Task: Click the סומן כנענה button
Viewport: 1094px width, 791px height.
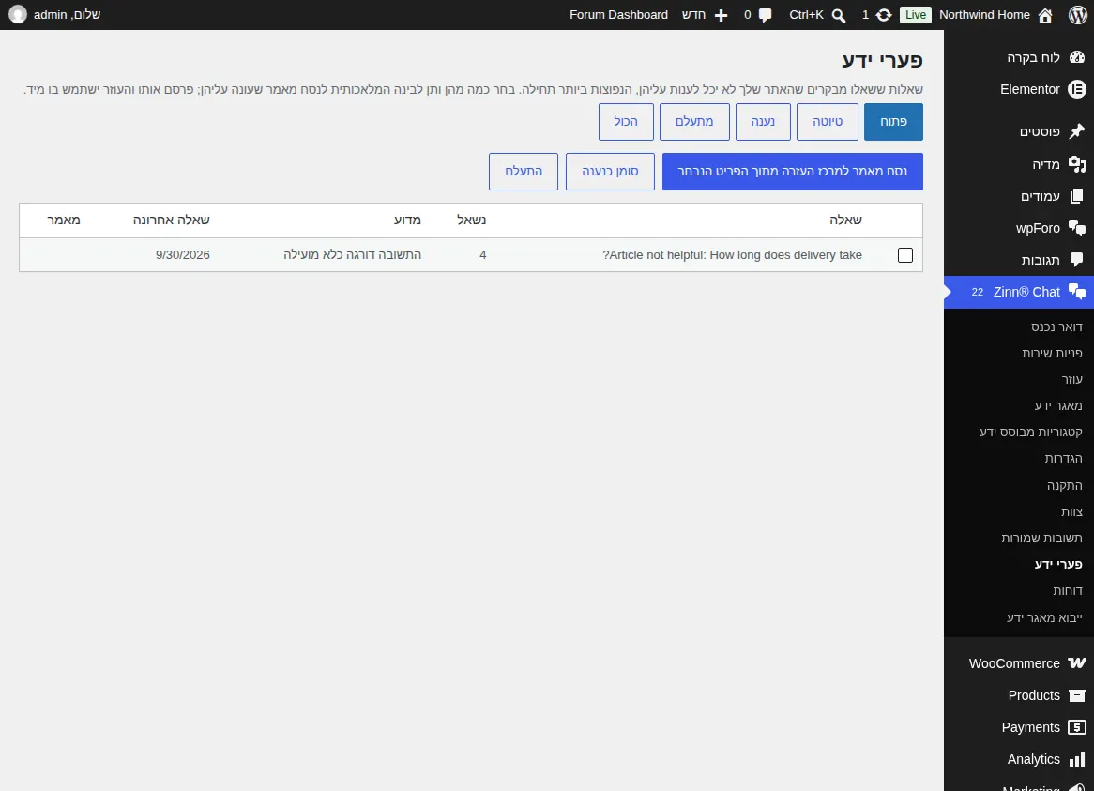Action: pos(610,172)
